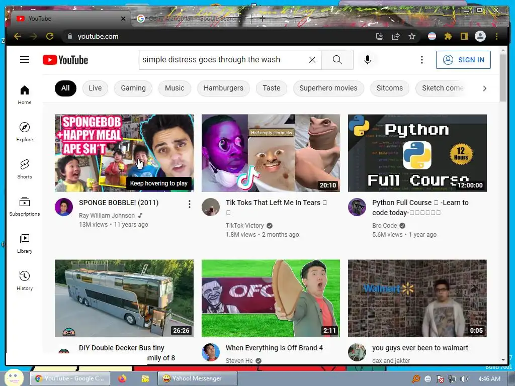Start voice search with the microphone
The width and height of the screenshot is (515, 386).
[x=368, y=60]
